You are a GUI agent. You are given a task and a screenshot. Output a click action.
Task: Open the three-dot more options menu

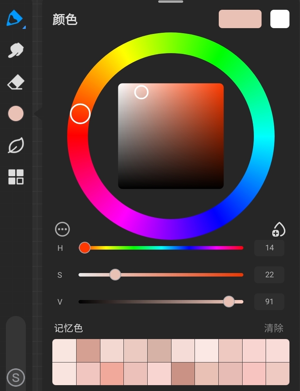[62, 229]
